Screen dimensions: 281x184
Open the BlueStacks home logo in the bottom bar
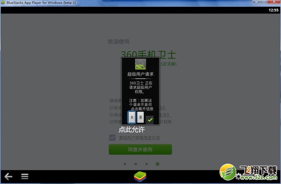(140, 177)
